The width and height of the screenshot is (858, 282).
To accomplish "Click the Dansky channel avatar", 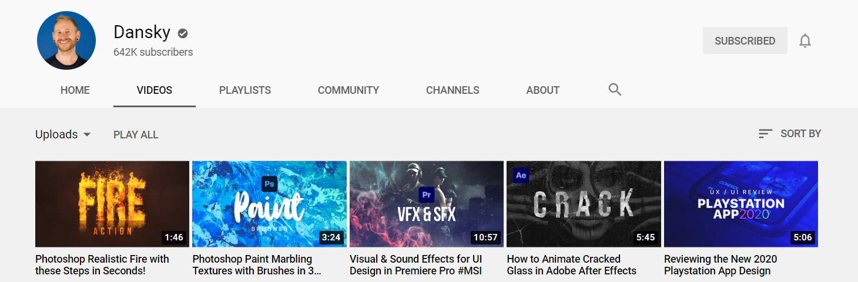I will coord(66,40).
